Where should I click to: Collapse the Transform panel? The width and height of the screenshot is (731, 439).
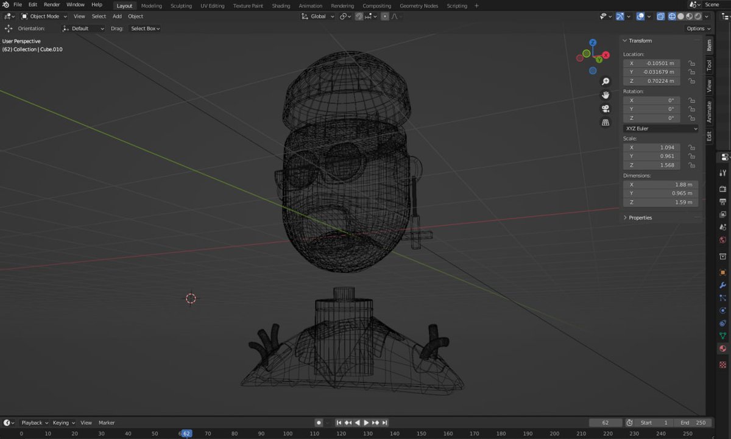640,41
